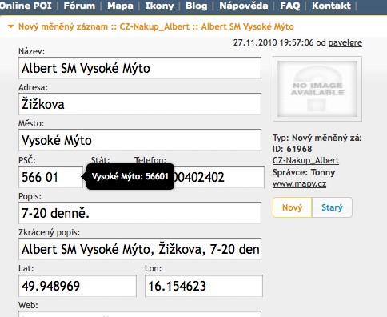Open the Online POI menu link
This screenshot has height=317, width=387.
point(26,6)
